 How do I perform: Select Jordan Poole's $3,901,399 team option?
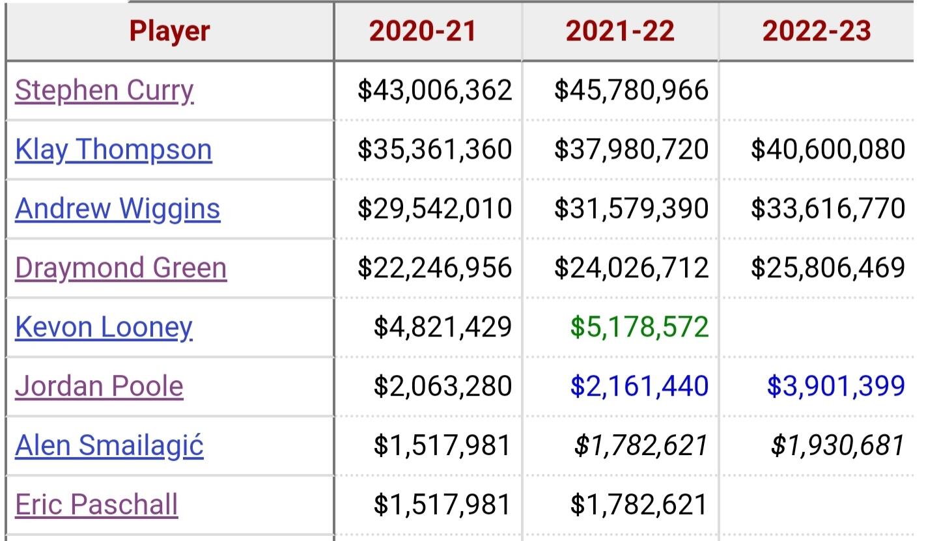click(x=835, y=386)
